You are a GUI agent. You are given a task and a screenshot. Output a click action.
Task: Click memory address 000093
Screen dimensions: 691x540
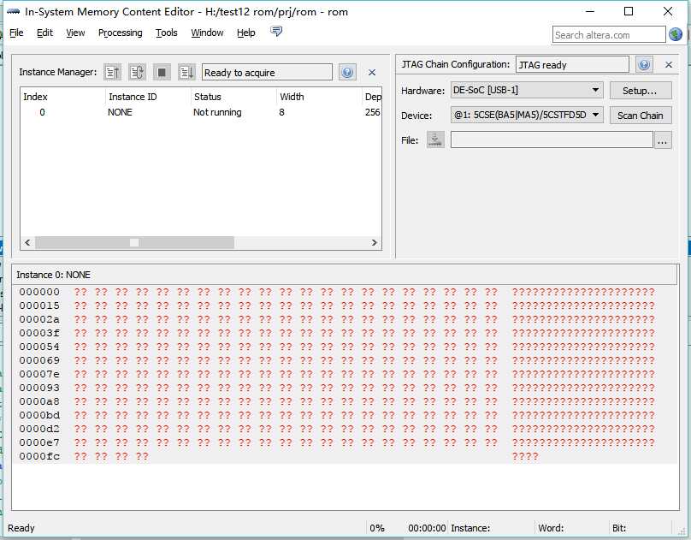coord(39,388)
